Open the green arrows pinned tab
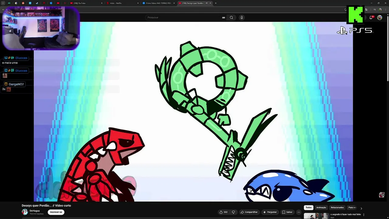 (x=9, y=3)
